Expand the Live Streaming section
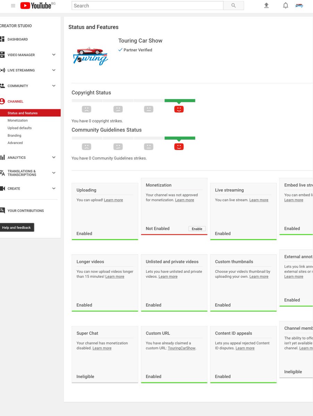Viewport: 313px width, 416px height. tap(54, 70)
